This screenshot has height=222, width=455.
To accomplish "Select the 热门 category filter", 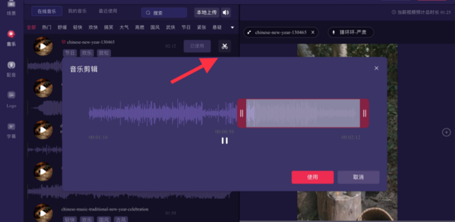I will pos(47,27).
